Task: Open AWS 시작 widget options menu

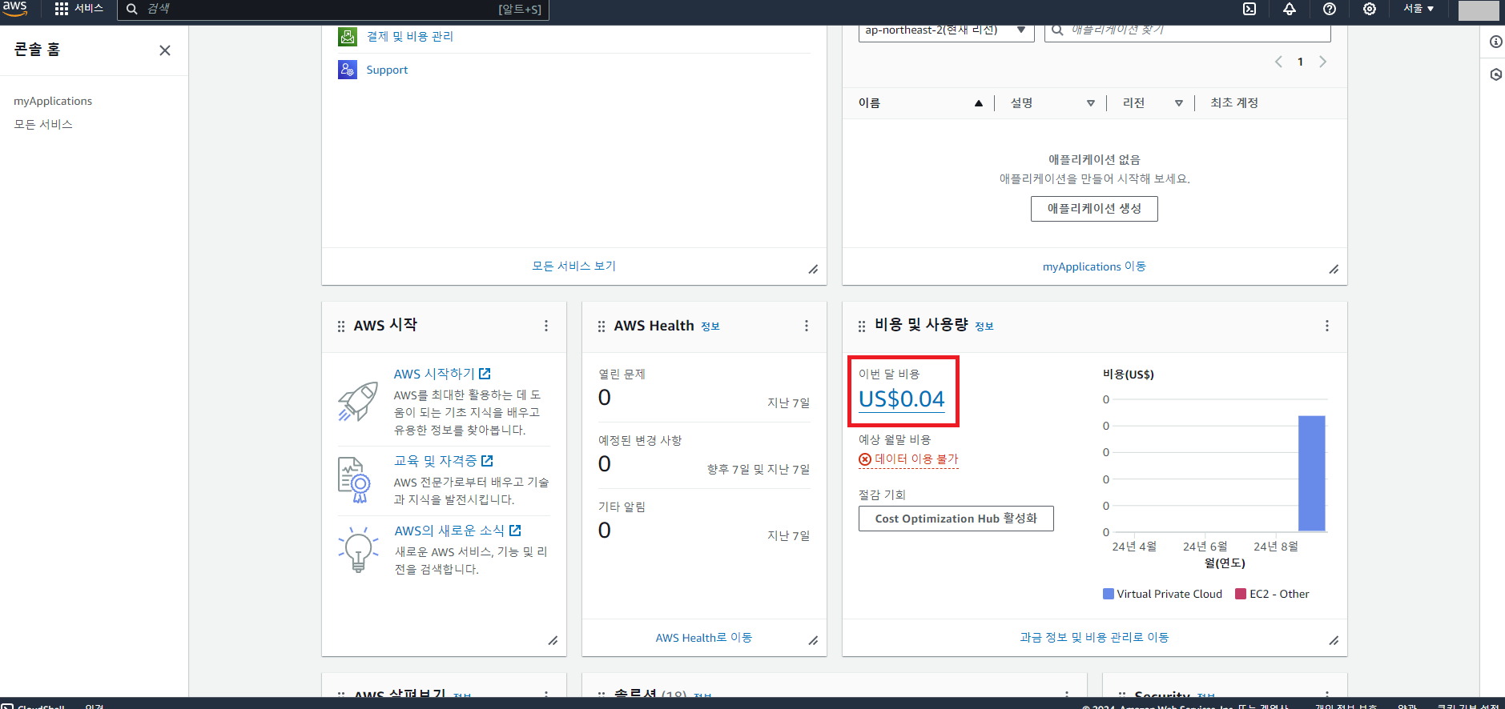Action: [546, 326]
